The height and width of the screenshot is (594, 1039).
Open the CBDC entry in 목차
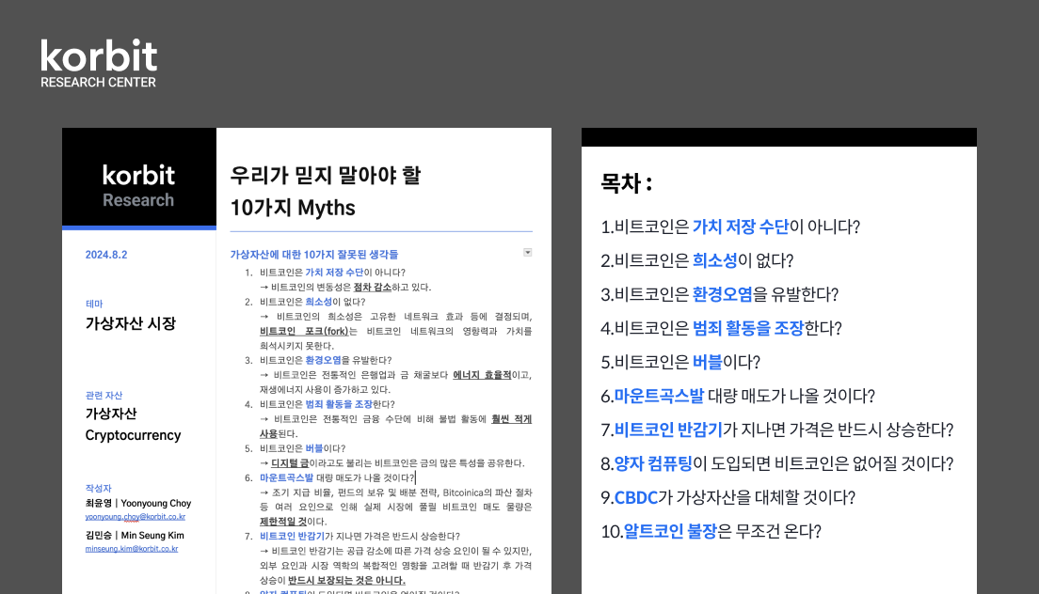click(x=636, y=497)
